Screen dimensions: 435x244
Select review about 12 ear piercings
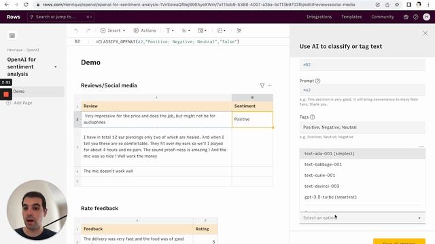pos(156,147)
